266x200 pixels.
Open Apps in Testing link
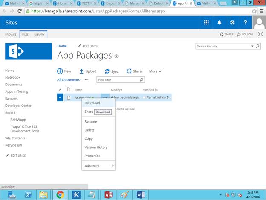(x=17, y=91)
